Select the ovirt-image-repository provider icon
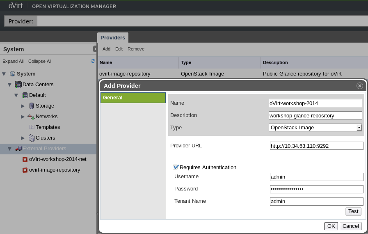The height and width of the screenshot is (234, 368). coord(25,170)
